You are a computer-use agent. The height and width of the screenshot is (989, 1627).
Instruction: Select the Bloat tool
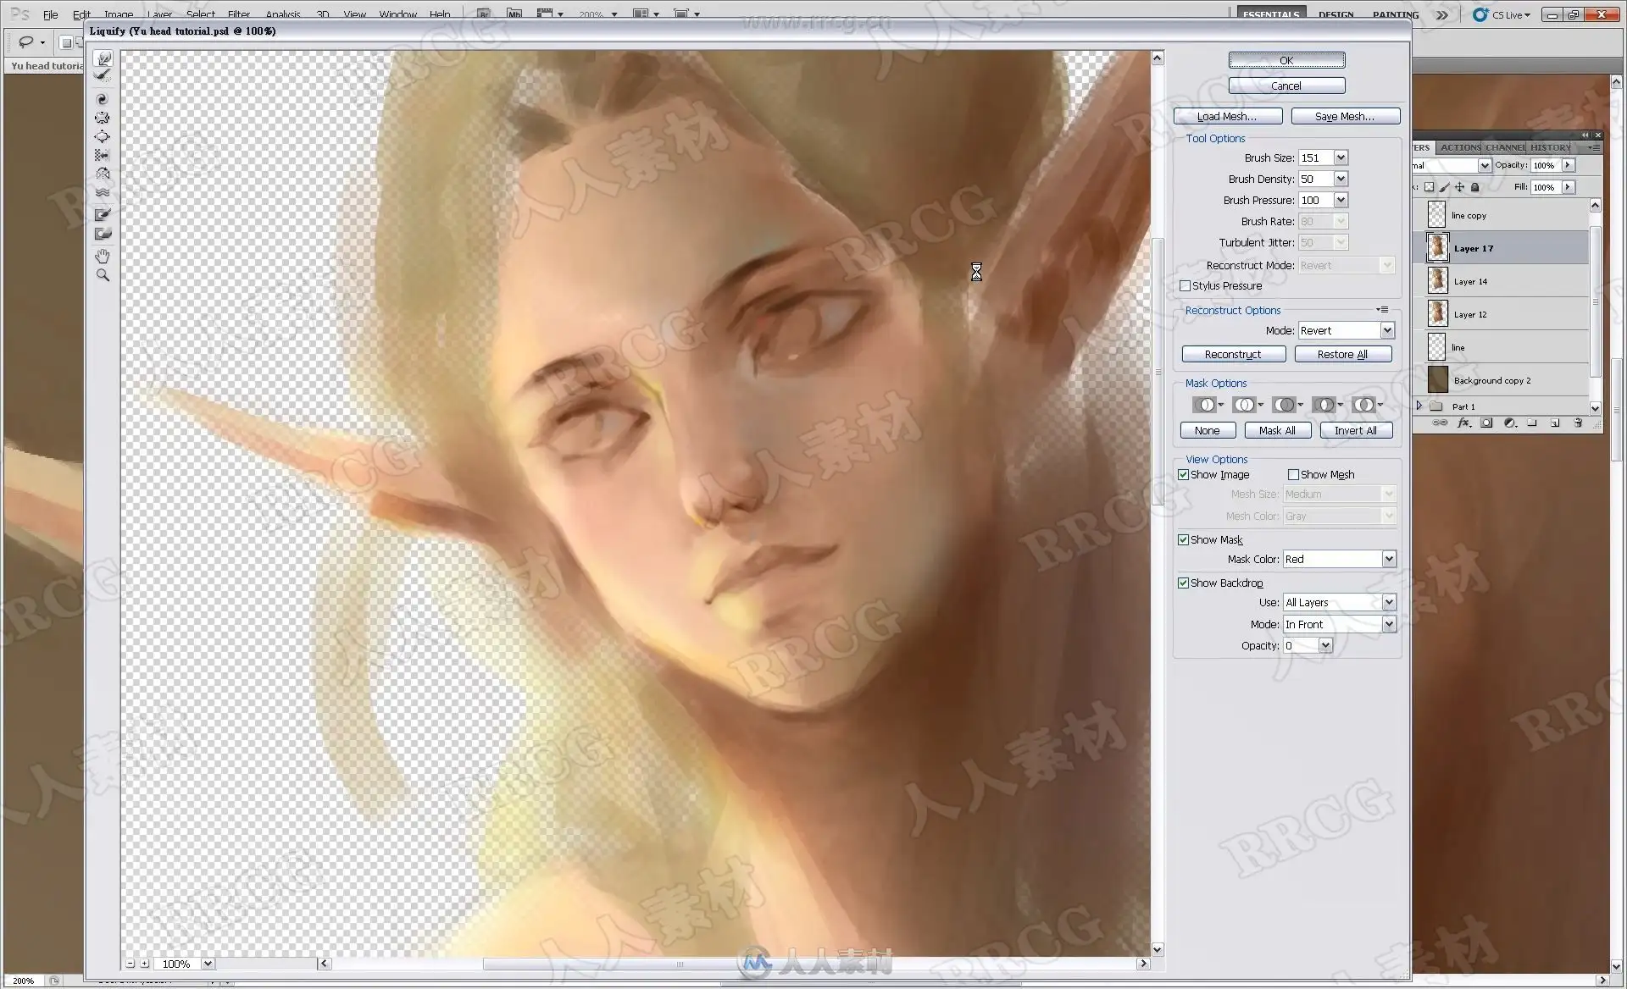103,136
